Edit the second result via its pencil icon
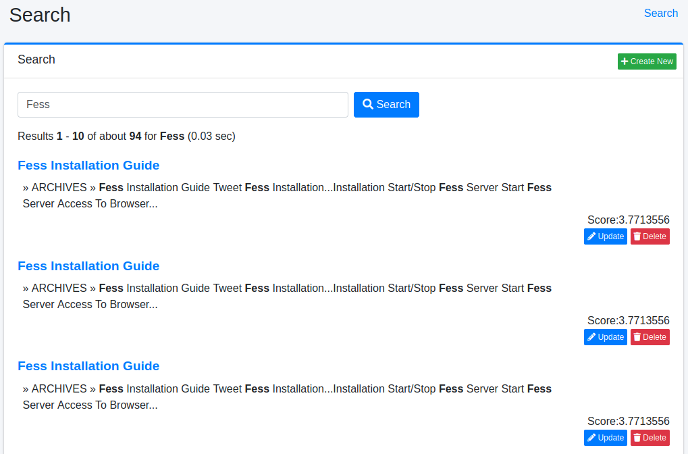The image size is (688, 454). tap(592, 337)
